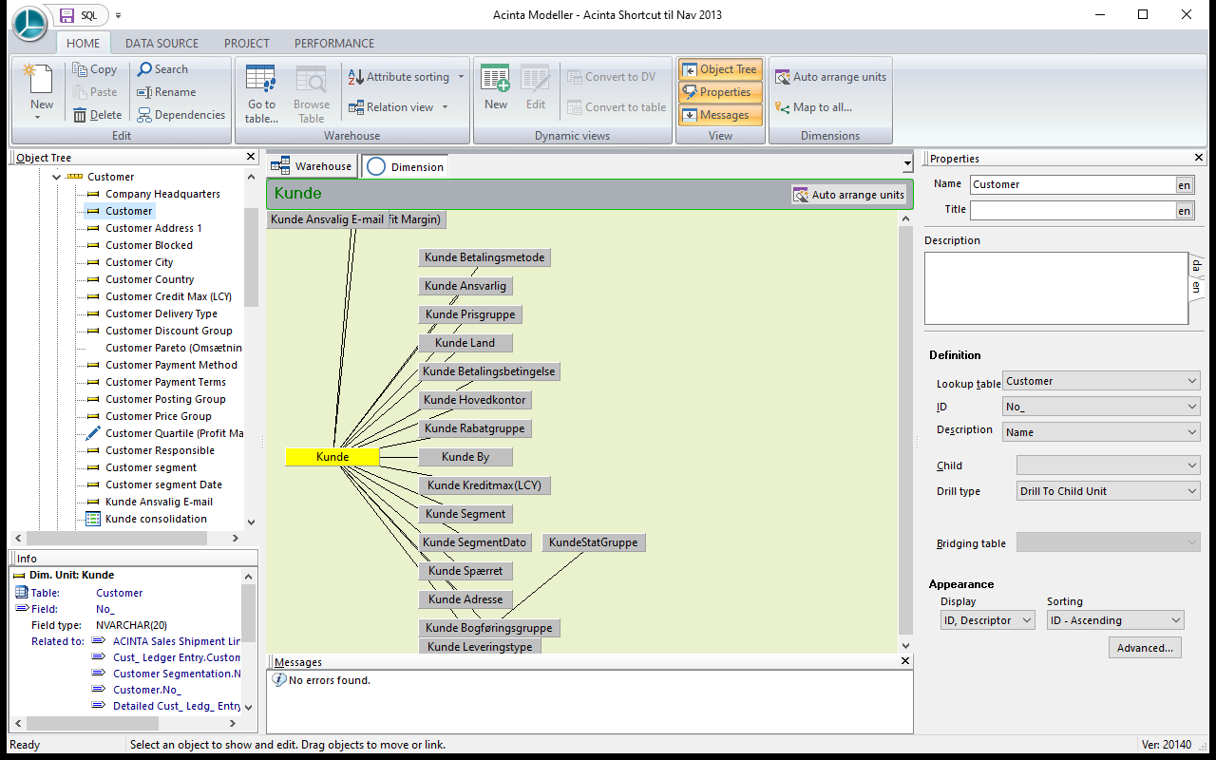The image size is (1216, 760).
Task: Select Company Headquarters in Object Tree
Action: click(162, 194)
